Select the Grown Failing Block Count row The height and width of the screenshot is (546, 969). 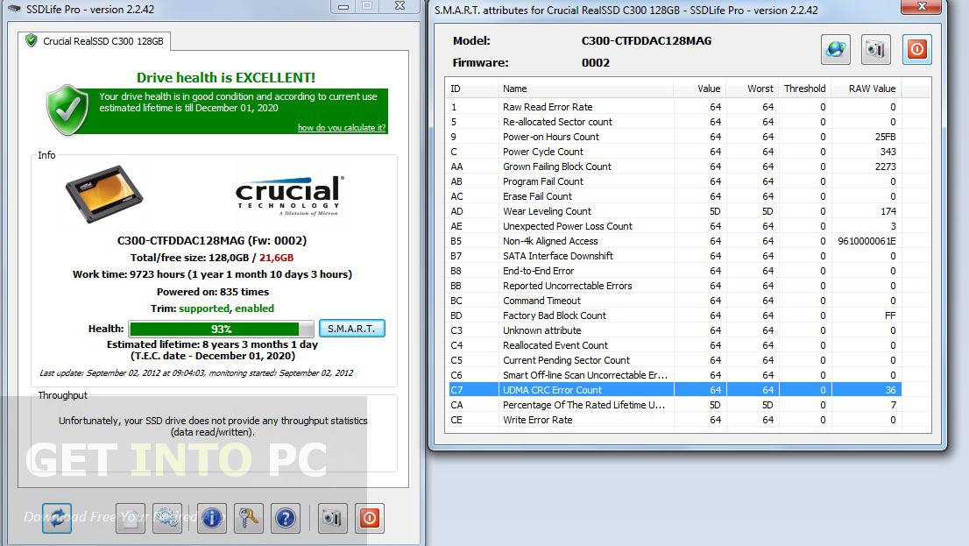click(x=674, y=167)
